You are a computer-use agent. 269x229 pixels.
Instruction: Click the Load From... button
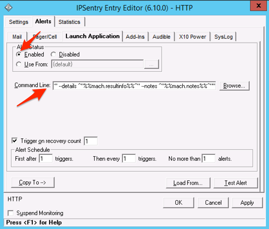pyautogui.click(x=188, y=183)
